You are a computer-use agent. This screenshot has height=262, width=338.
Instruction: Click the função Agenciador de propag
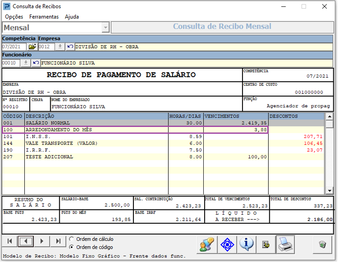coord(298,106)
